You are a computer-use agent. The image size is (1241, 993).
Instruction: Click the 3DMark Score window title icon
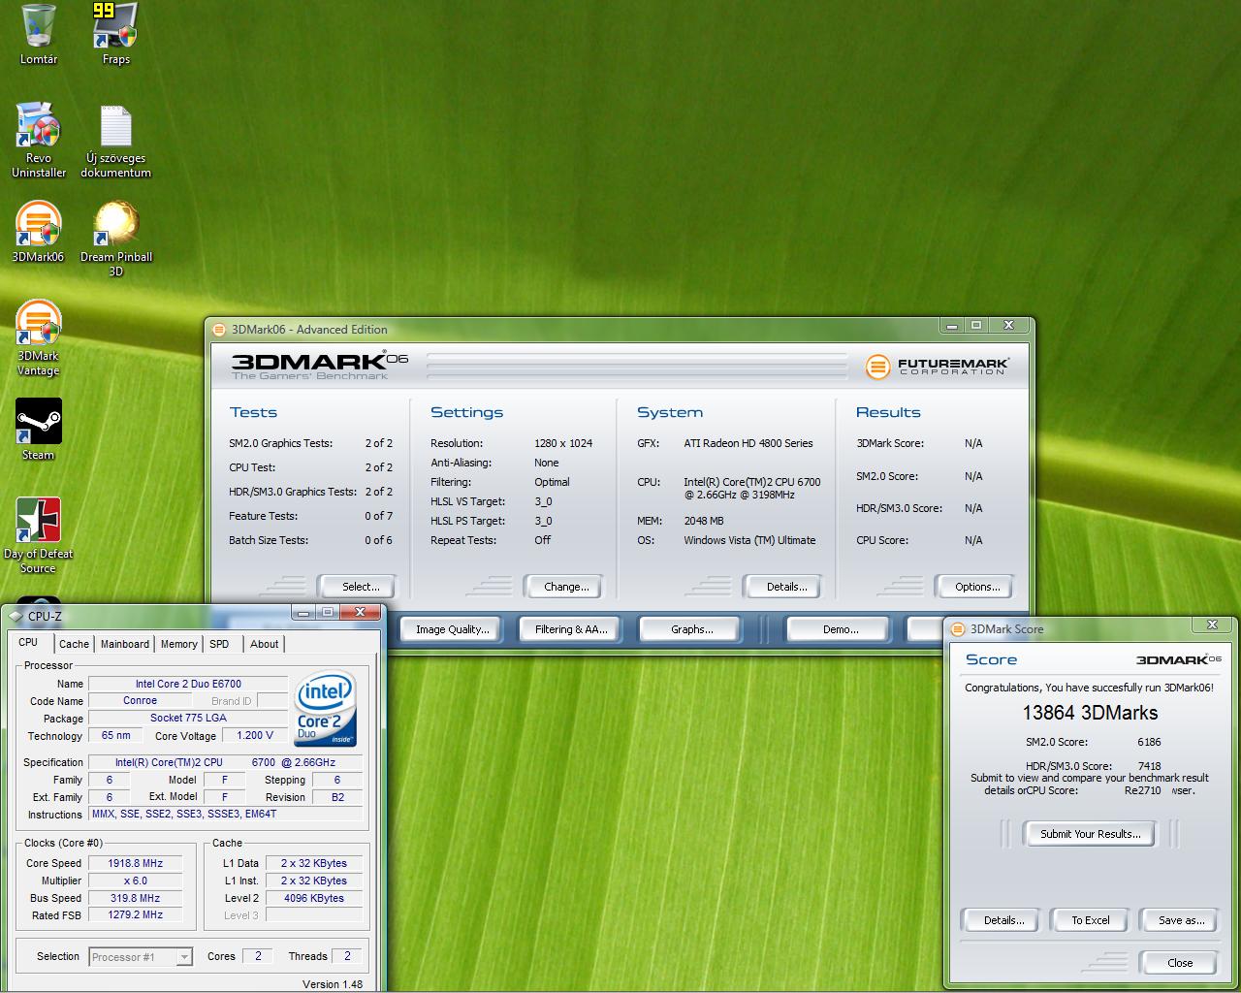tap(958, 629)
